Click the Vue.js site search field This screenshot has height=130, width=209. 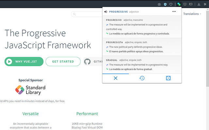(x=87, y=14)
